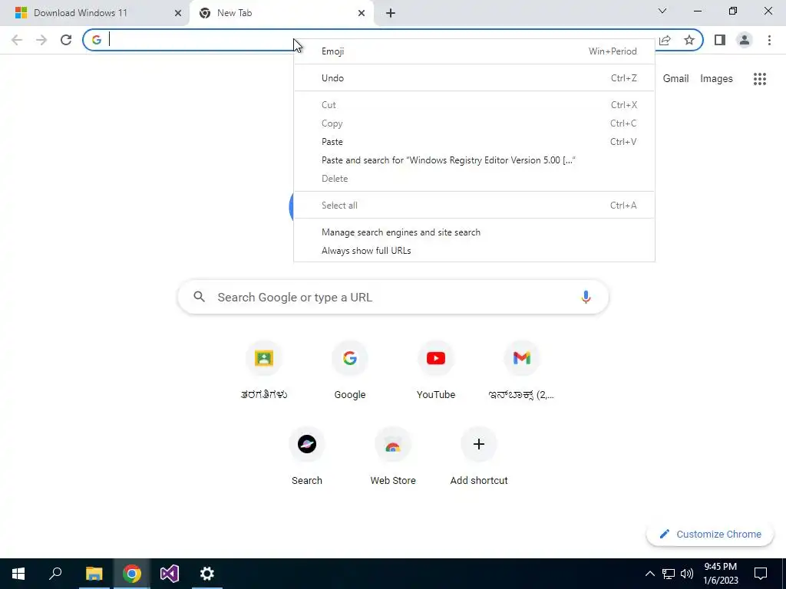The width and height of the screenshot is (786, 589).
Task: Open the share this page icon
Action: point(665,40)
